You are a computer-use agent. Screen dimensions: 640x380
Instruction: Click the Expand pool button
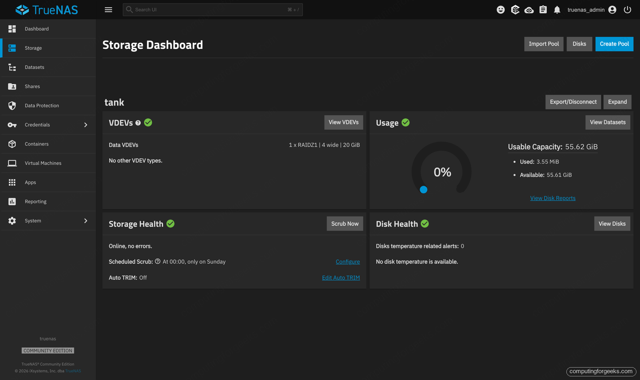click(x=618, y=102)
